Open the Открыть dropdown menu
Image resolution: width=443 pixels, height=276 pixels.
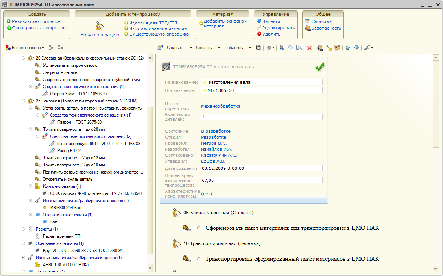coord(179,48)
